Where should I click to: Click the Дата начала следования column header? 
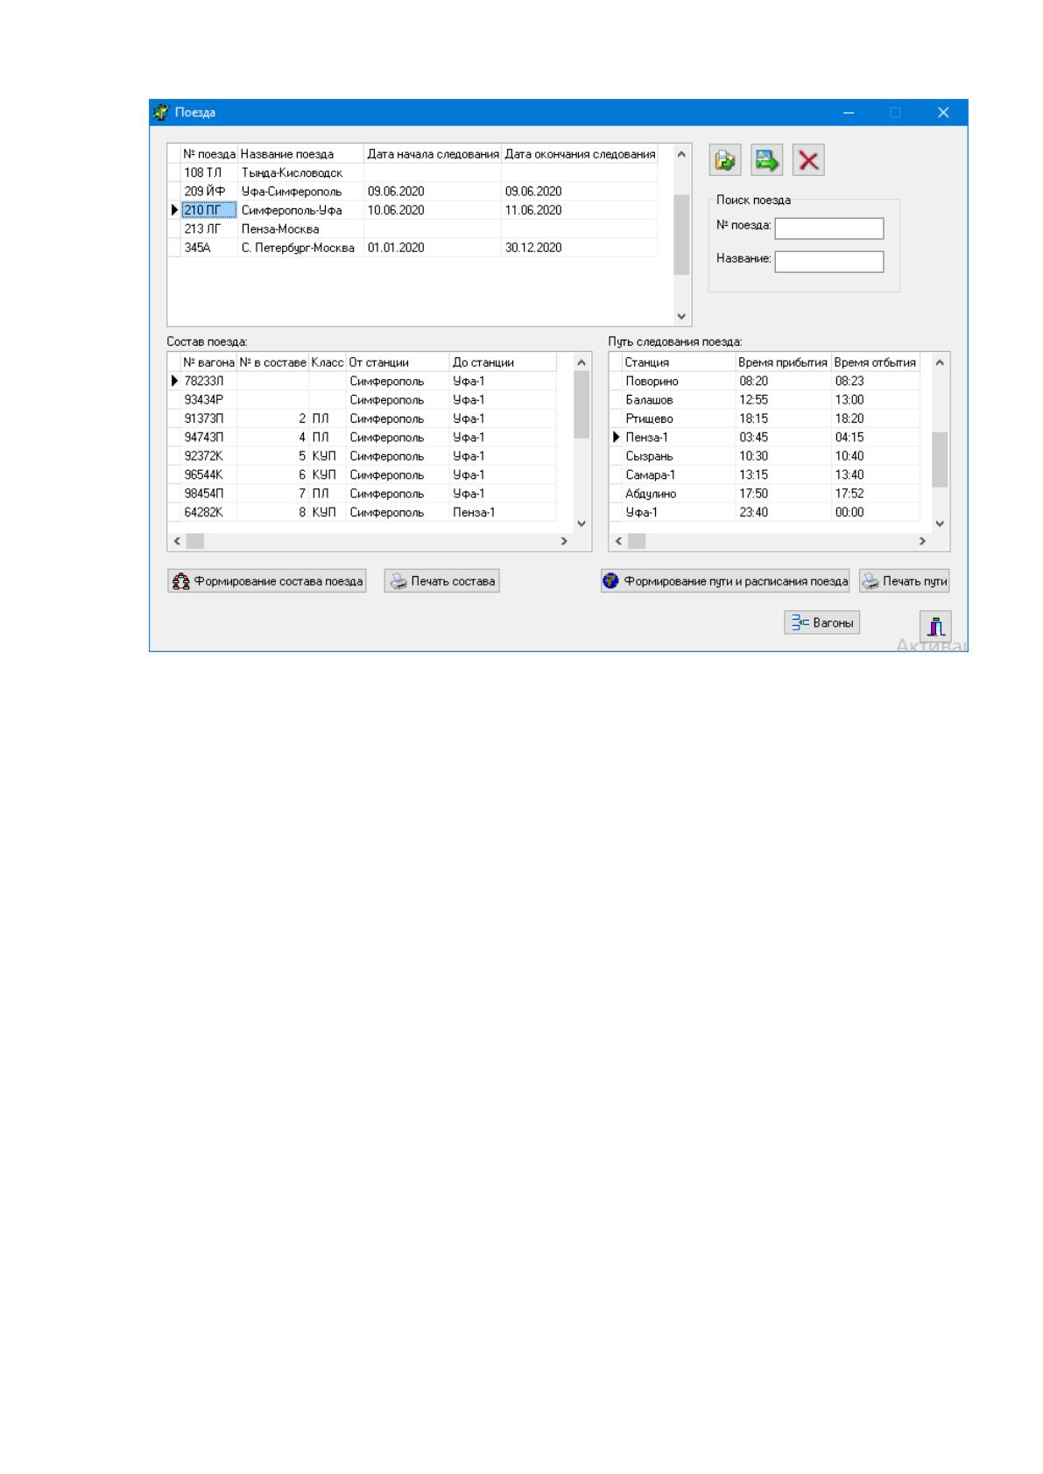tap(433, 154)
